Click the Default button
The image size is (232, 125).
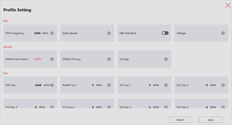180,120
